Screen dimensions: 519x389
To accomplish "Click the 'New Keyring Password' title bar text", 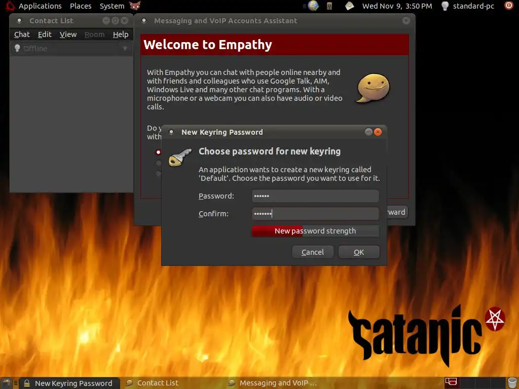I will click(x=222, y=132).
